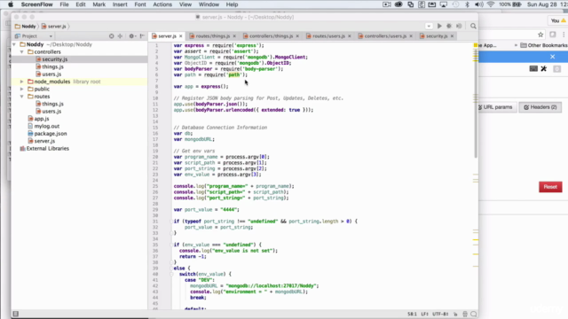Open the volume control in menu bar

coord(478,4)
